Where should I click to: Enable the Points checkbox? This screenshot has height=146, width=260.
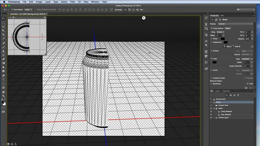coord(211,70)
